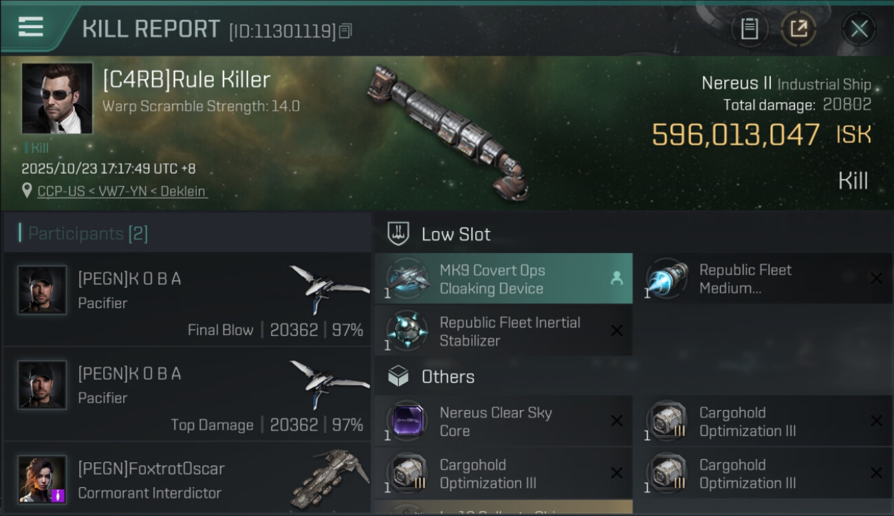Open the hamburger menu

pyautogui.click(x=31, y=27)
